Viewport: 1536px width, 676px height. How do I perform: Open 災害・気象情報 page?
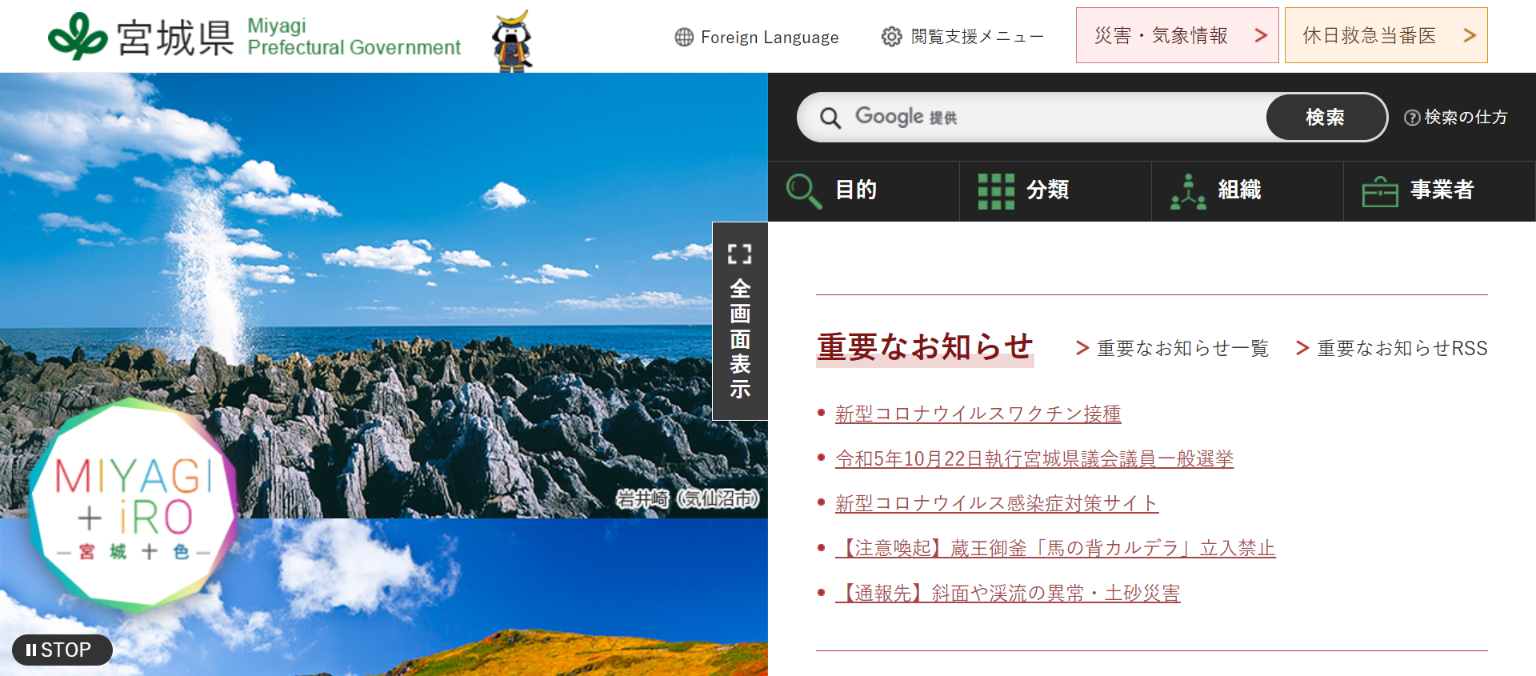point(1178,35)
